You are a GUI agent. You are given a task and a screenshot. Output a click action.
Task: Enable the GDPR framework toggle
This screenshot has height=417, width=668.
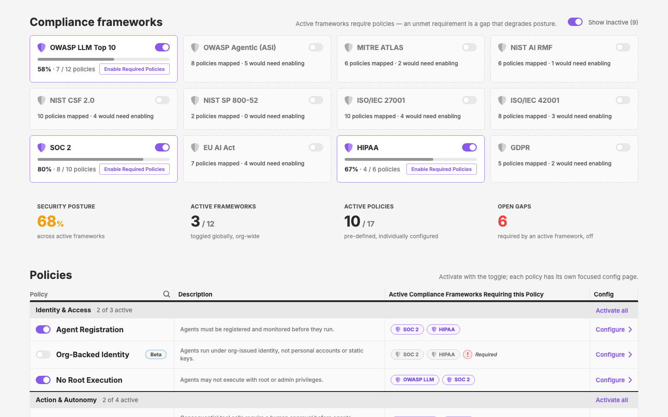click(x=623, y=147)
